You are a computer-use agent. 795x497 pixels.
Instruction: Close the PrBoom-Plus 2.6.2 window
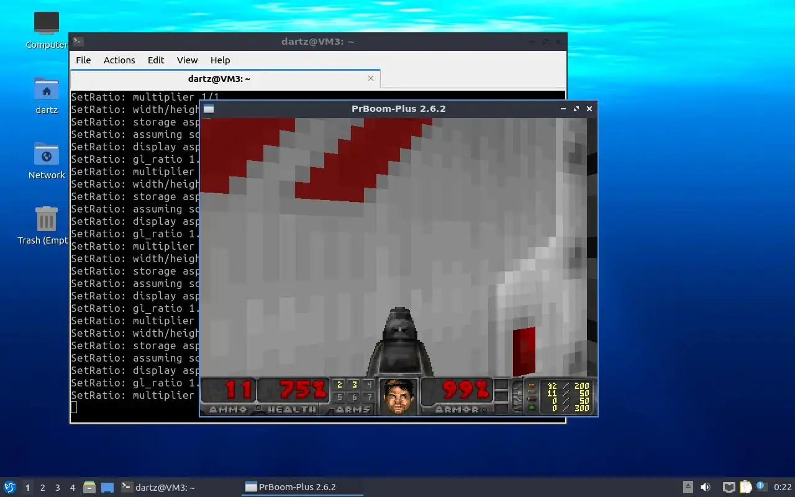pyautogui.click(x=589, y=109)
